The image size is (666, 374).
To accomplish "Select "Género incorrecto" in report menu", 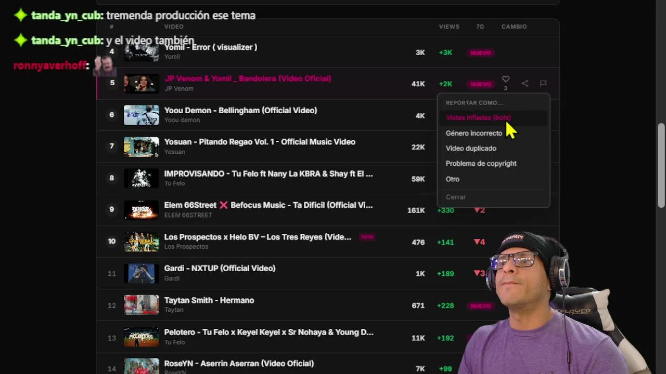I will (x=473, y=133).
